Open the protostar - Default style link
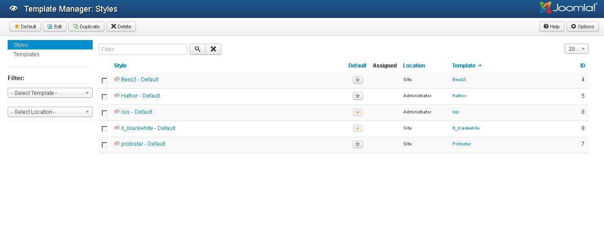This screenshot has width=604, height=243. click(x=143, y=144)
